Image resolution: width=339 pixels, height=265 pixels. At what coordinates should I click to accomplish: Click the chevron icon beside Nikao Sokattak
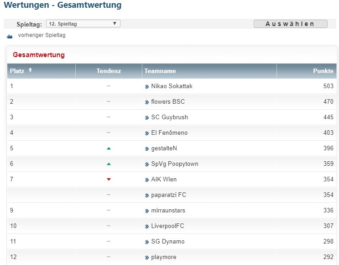147,86
